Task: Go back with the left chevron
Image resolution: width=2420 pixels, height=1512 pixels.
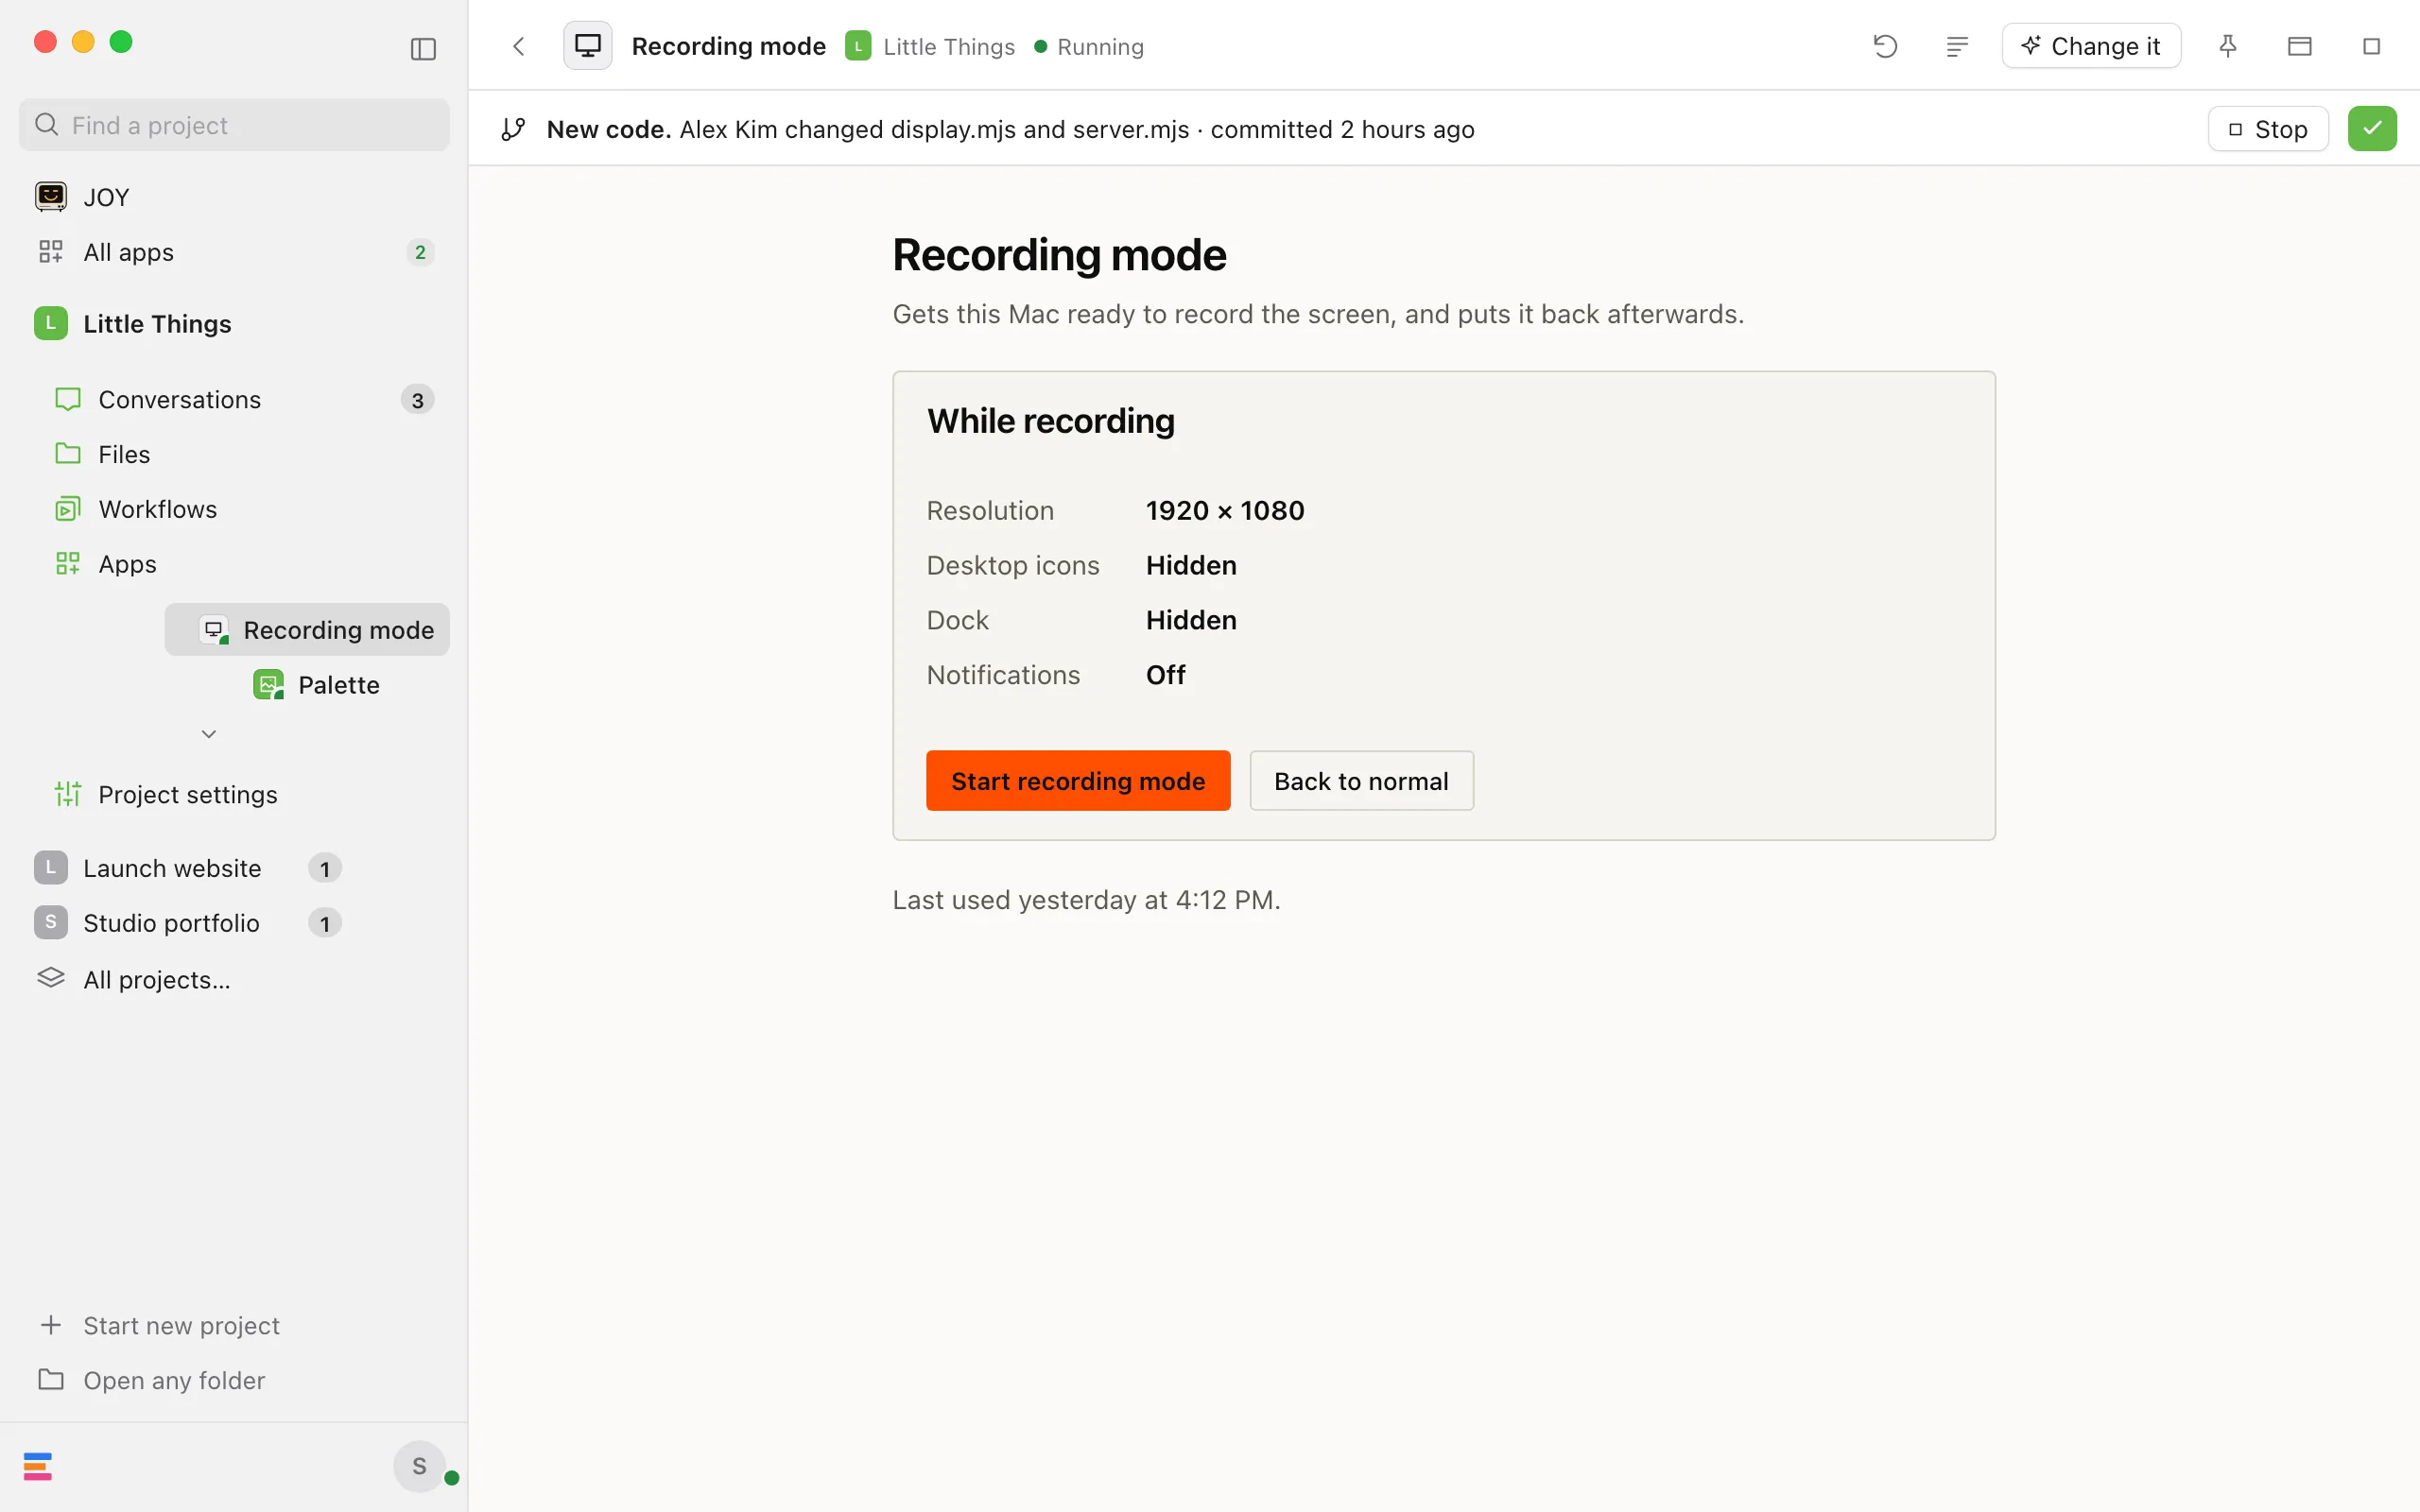Action: [518, 46]
